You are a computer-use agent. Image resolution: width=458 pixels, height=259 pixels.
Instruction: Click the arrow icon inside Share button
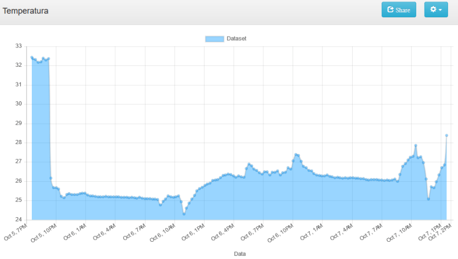tap(390, 10)
